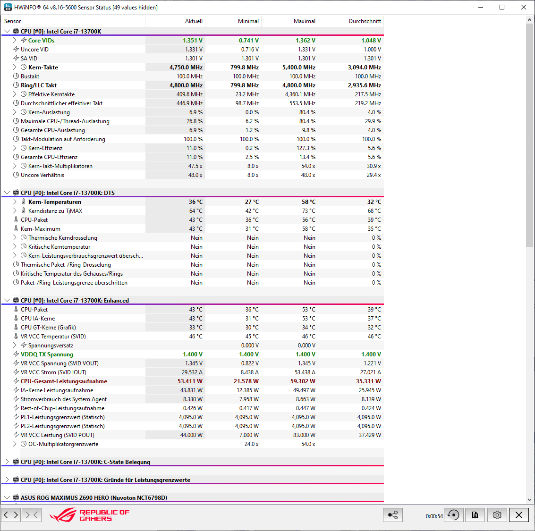The image size is (535, 531).
Task: Expand the OC-Multiplikatorgrenzwerte row
Action: tap(14, 444)
